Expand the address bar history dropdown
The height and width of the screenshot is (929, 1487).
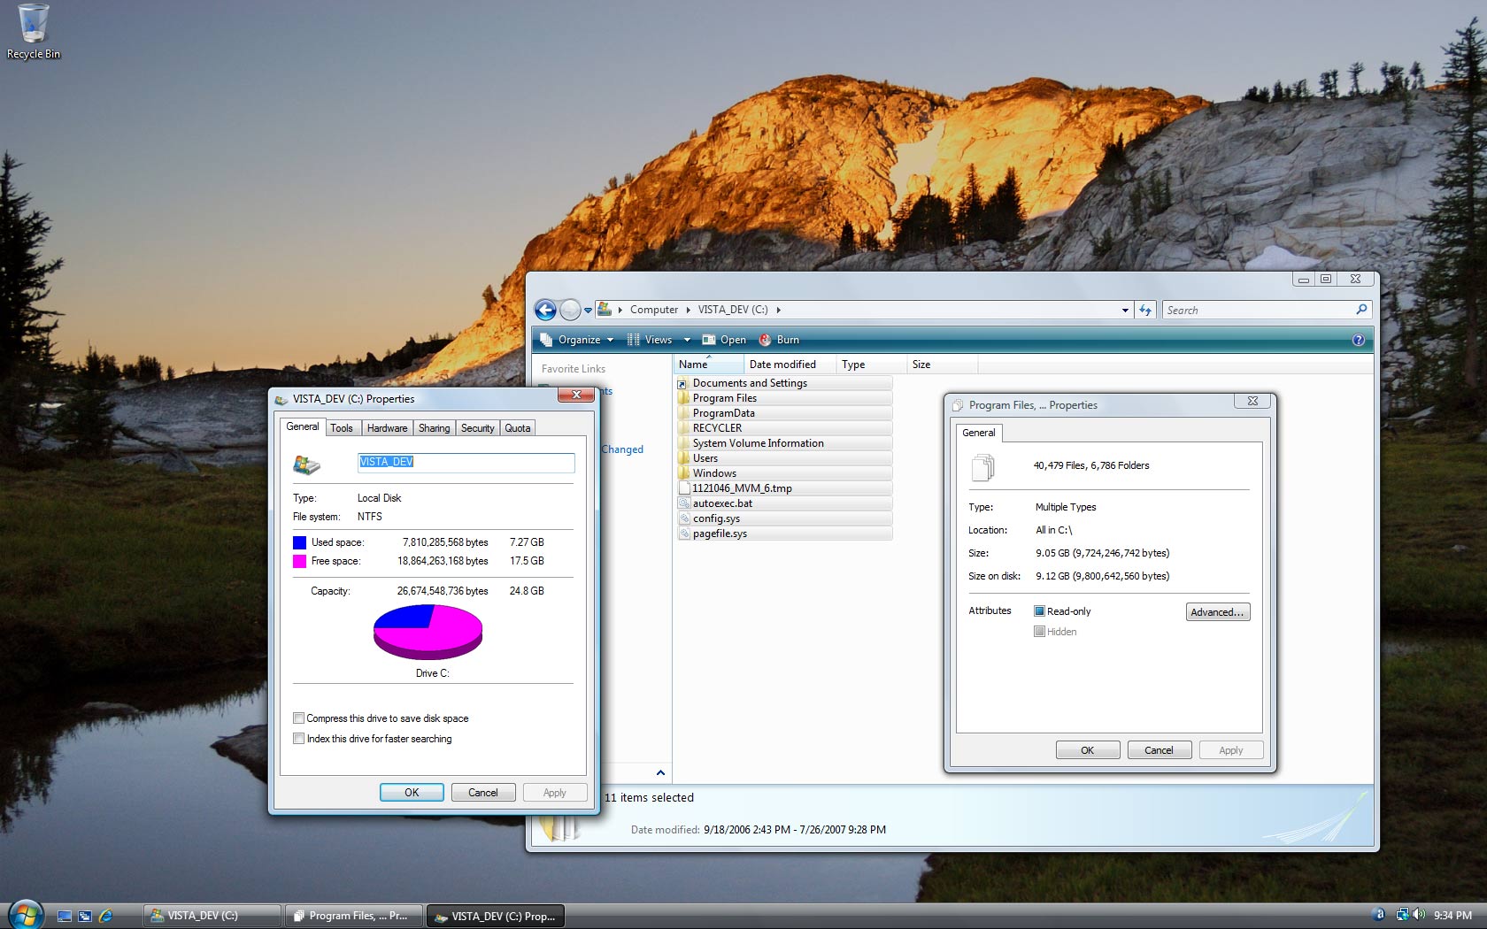tap(1125, 310)
